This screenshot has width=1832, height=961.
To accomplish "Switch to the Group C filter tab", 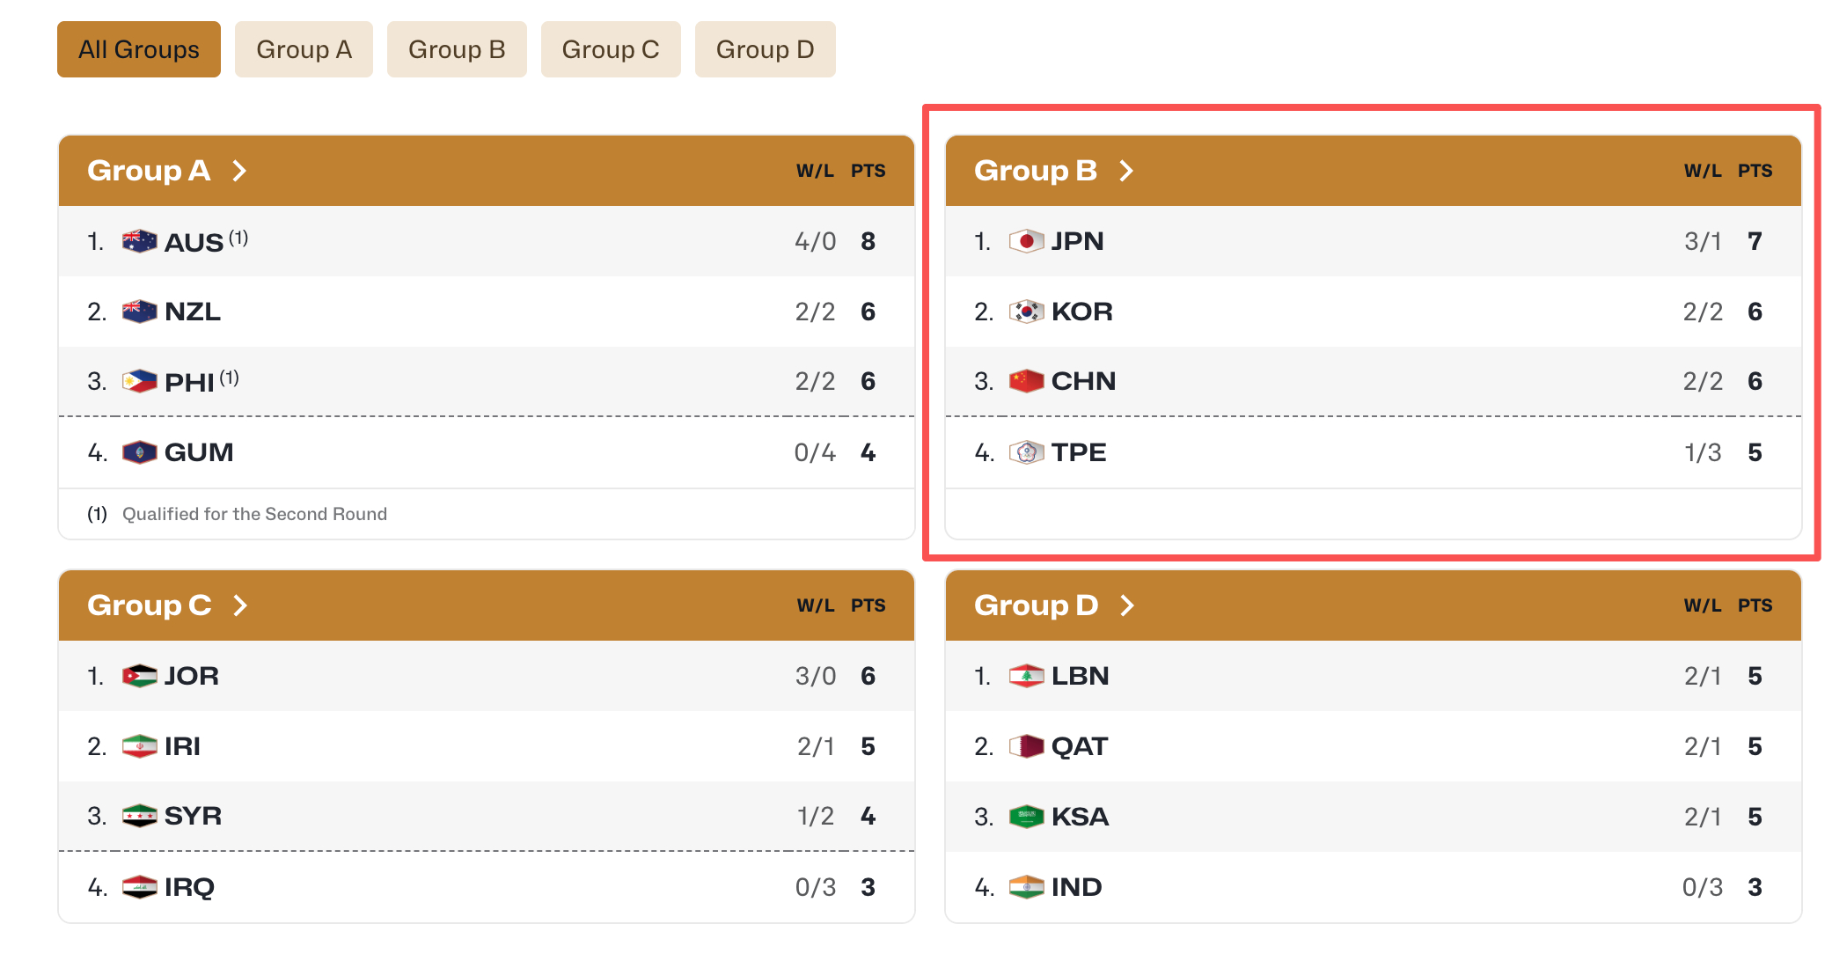I will (x=611, y=49).
